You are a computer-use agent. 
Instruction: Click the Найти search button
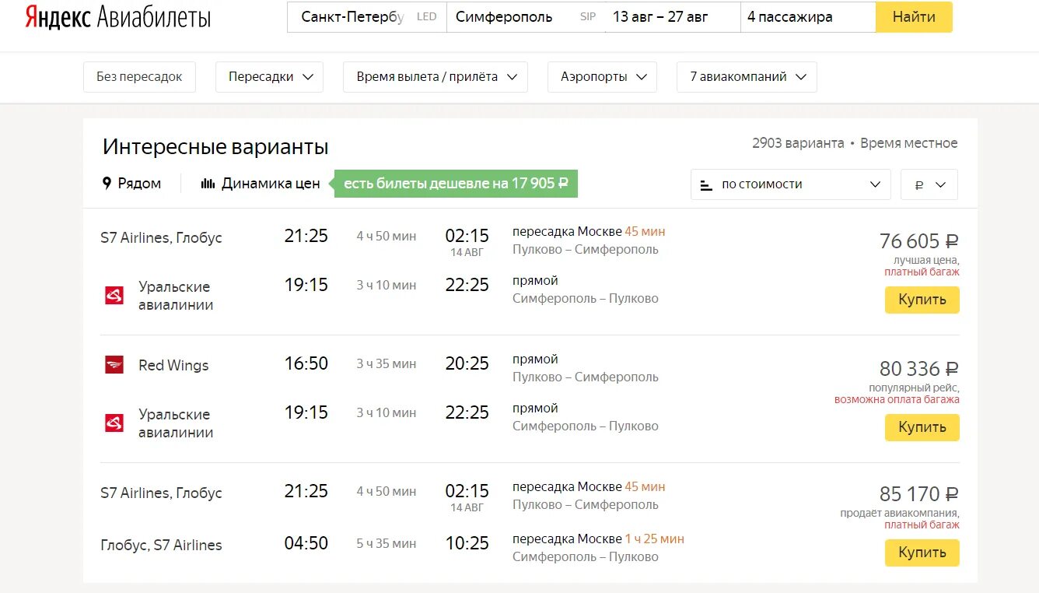(914, 17)
